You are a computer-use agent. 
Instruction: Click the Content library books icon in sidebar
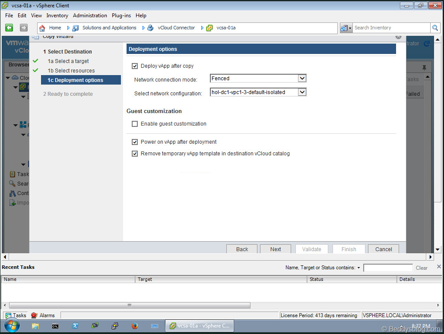coord(13,193)
